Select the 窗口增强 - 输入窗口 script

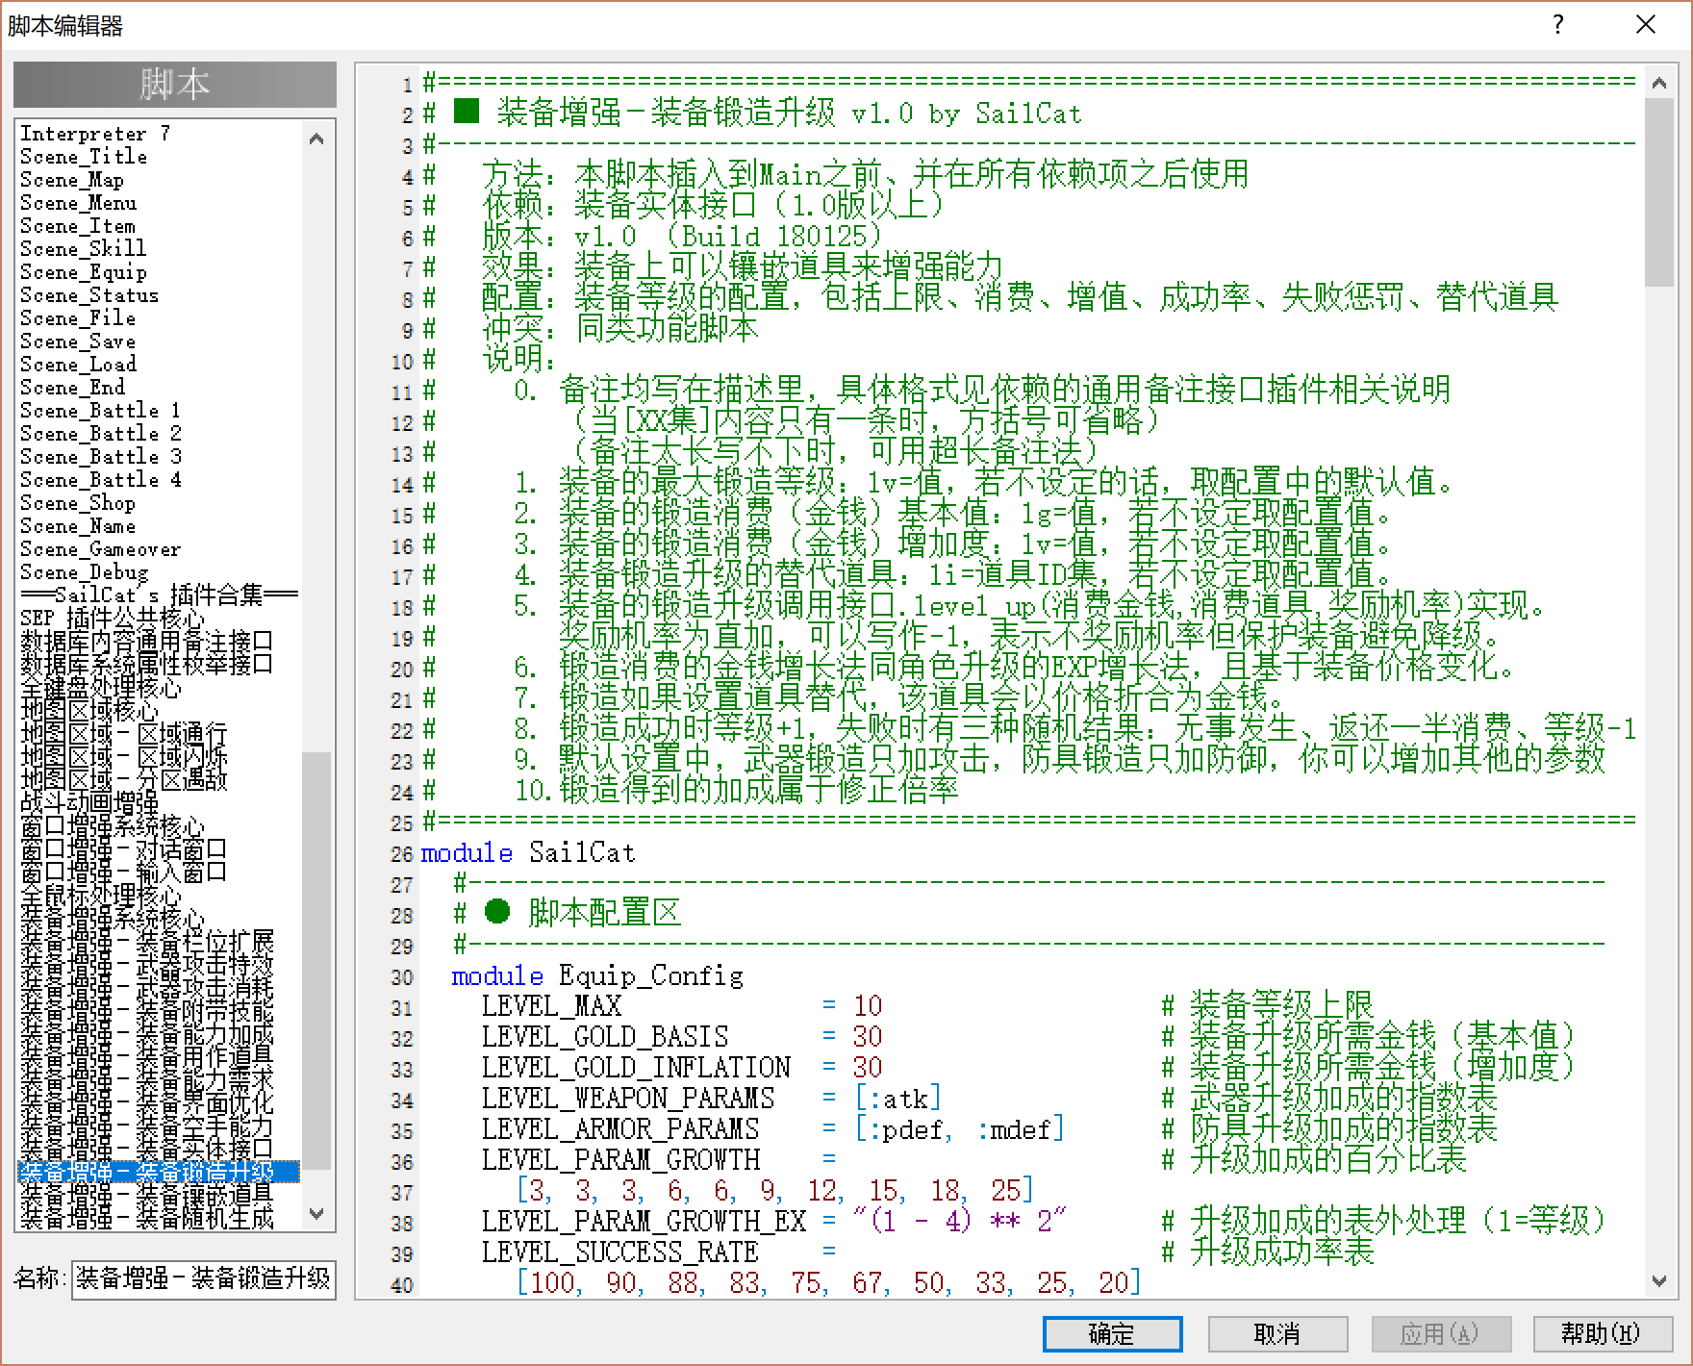(124, 873)
